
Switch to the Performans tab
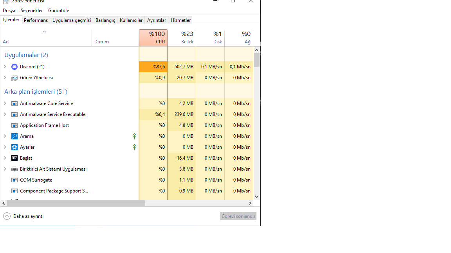(x=36, y=20)
